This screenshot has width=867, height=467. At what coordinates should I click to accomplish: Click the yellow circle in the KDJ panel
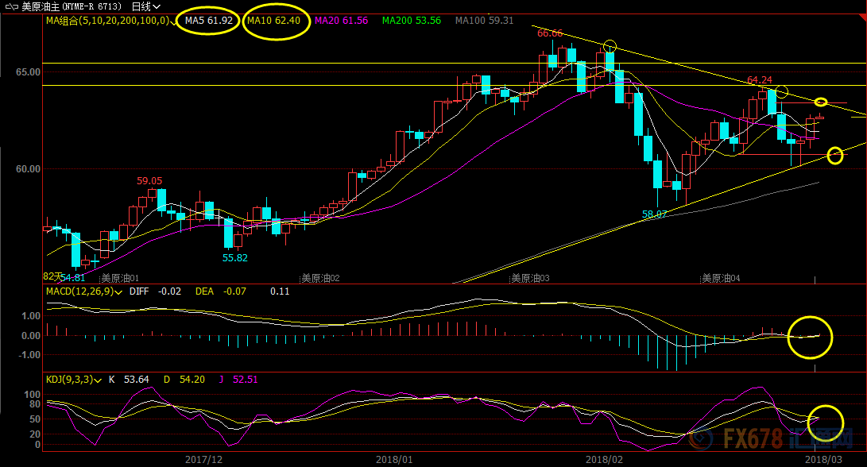(x=825, y=422)
